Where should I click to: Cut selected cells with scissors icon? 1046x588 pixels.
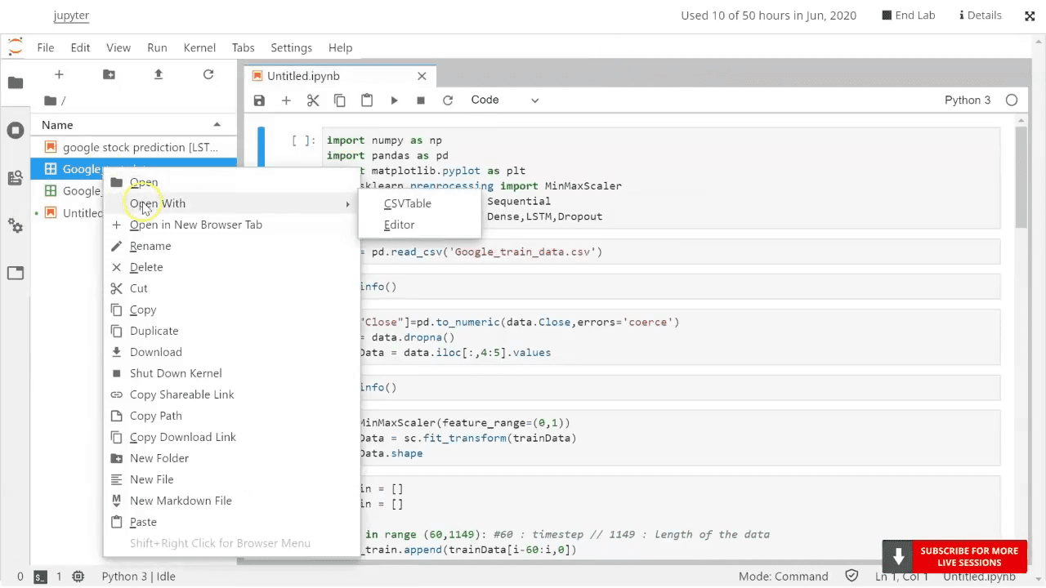pos(313,100)
